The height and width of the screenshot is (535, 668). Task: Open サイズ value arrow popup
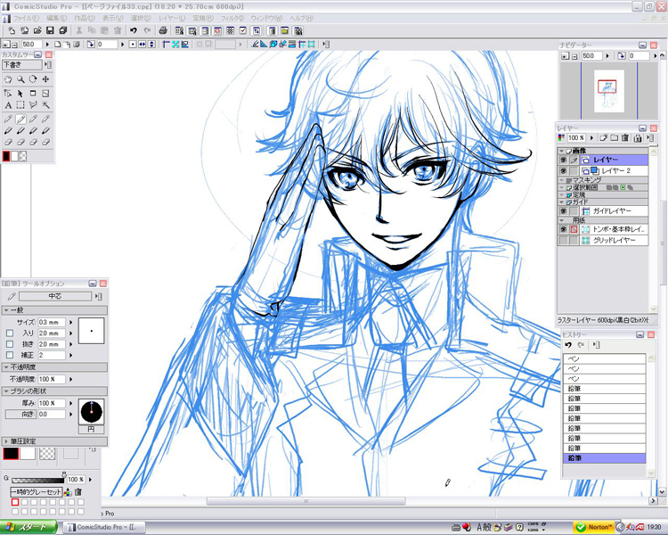(x=70, y=323)
